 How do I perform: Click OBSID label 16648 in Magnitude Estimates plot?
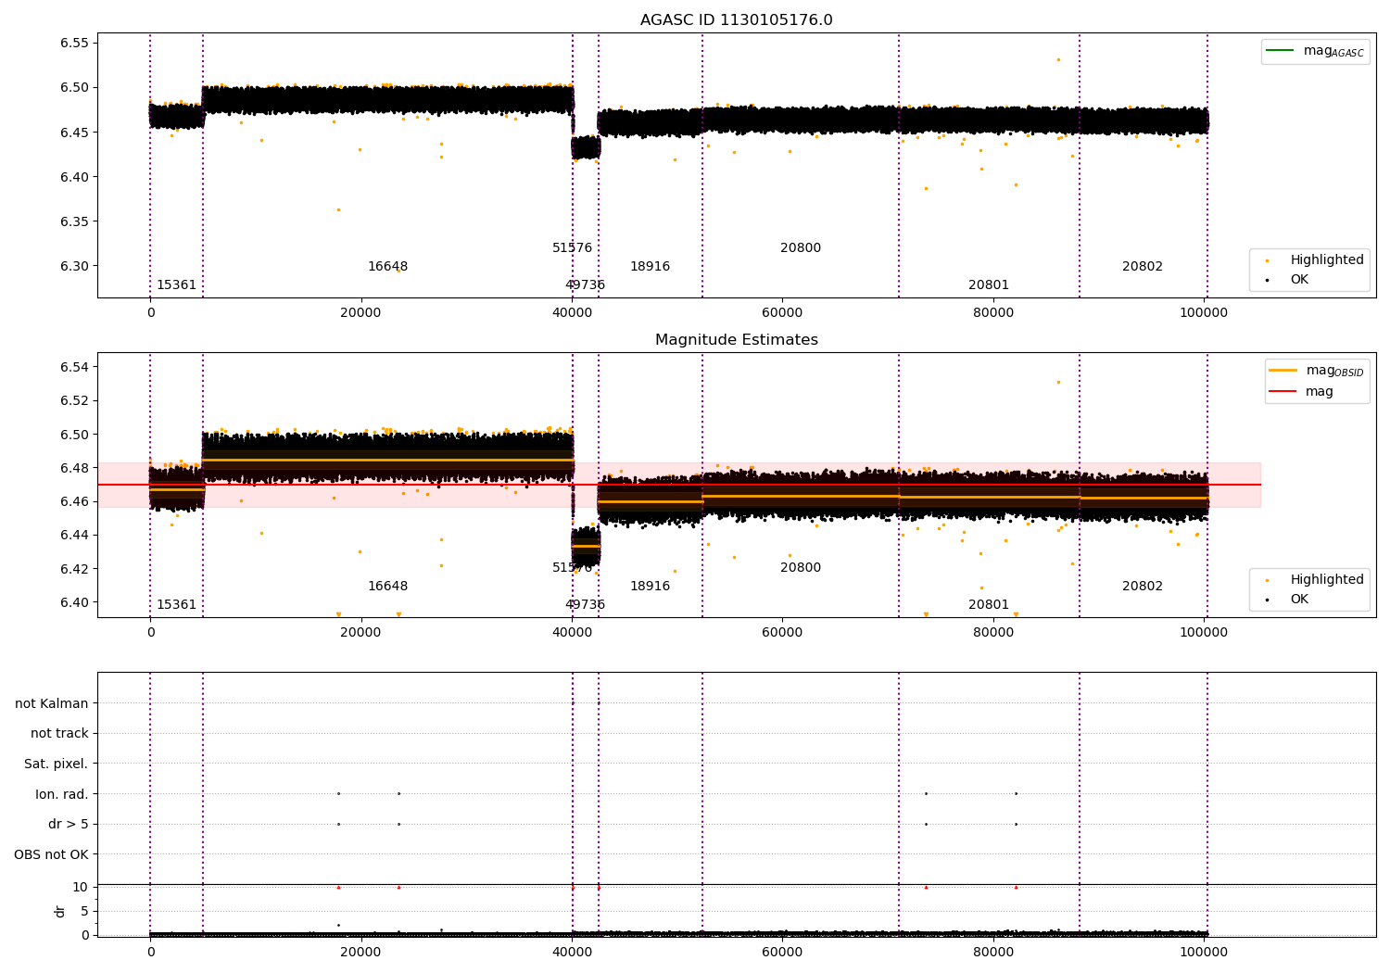coord(387,587)
